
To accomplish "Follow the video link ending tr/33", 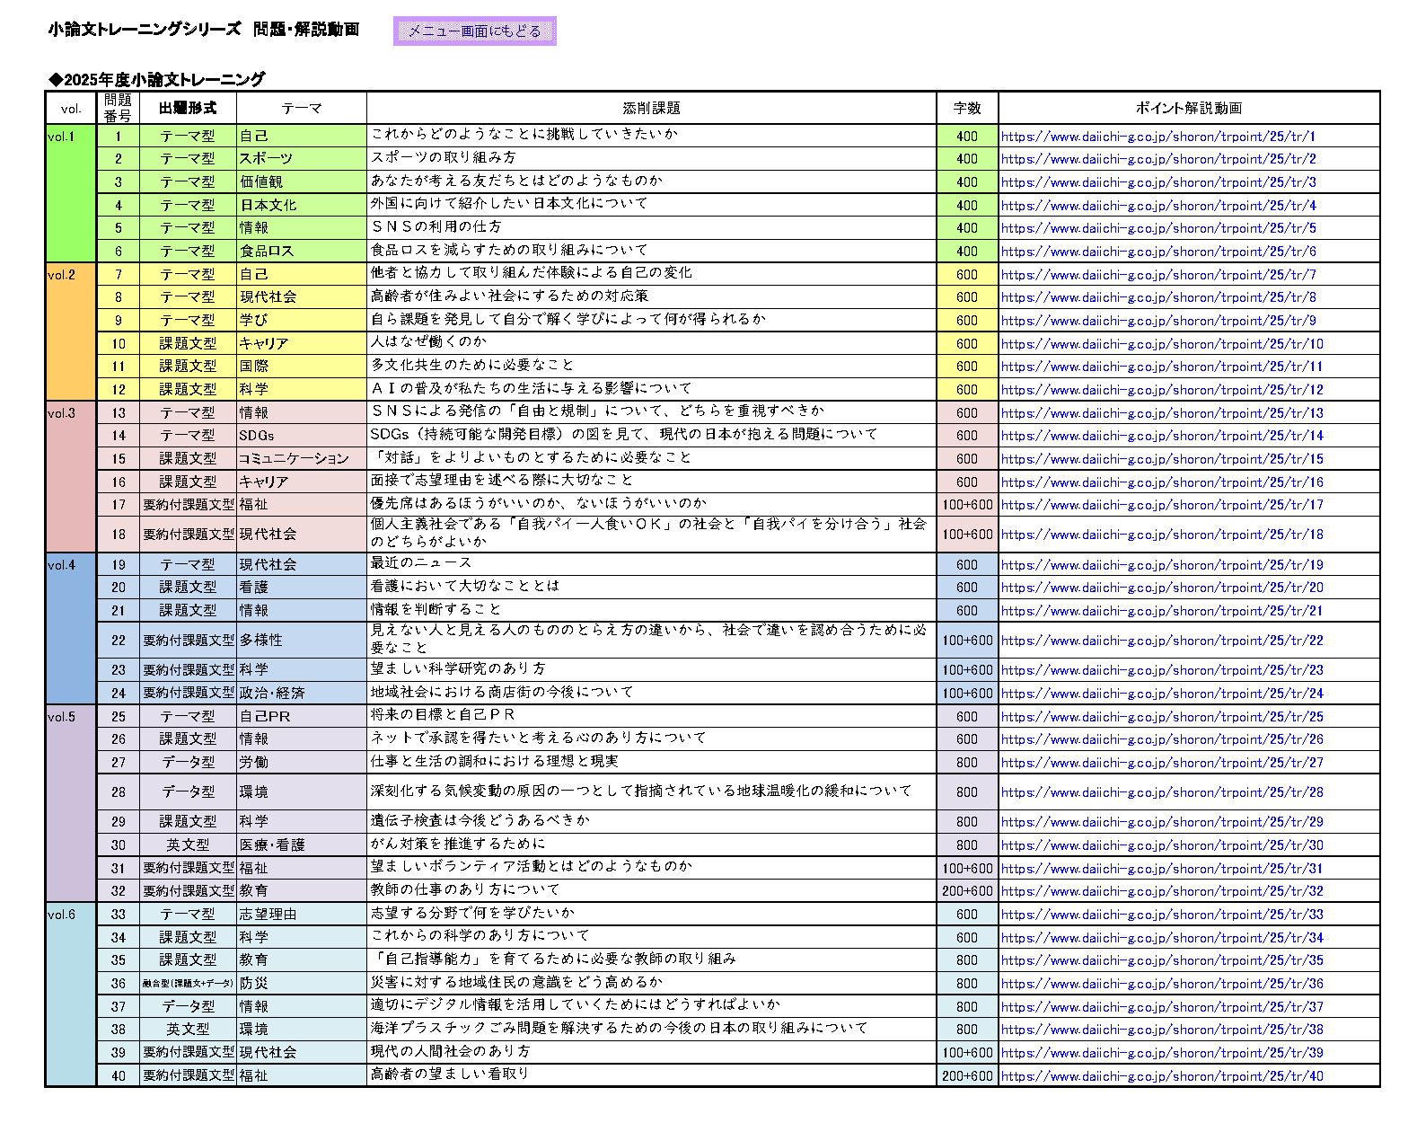I will (x=1161, y=915).
